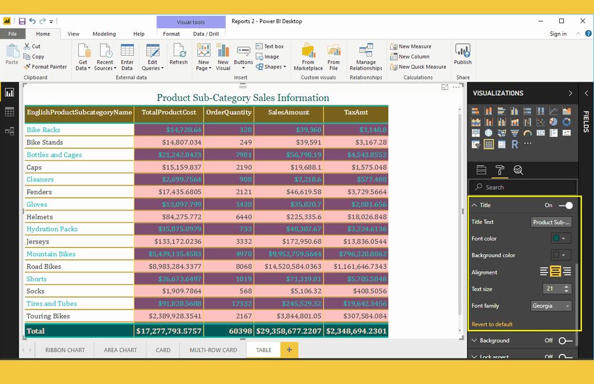This screenshot has height=384, width=594.
Task: Enable the Background toggle switch
Action: coord(565,341)
